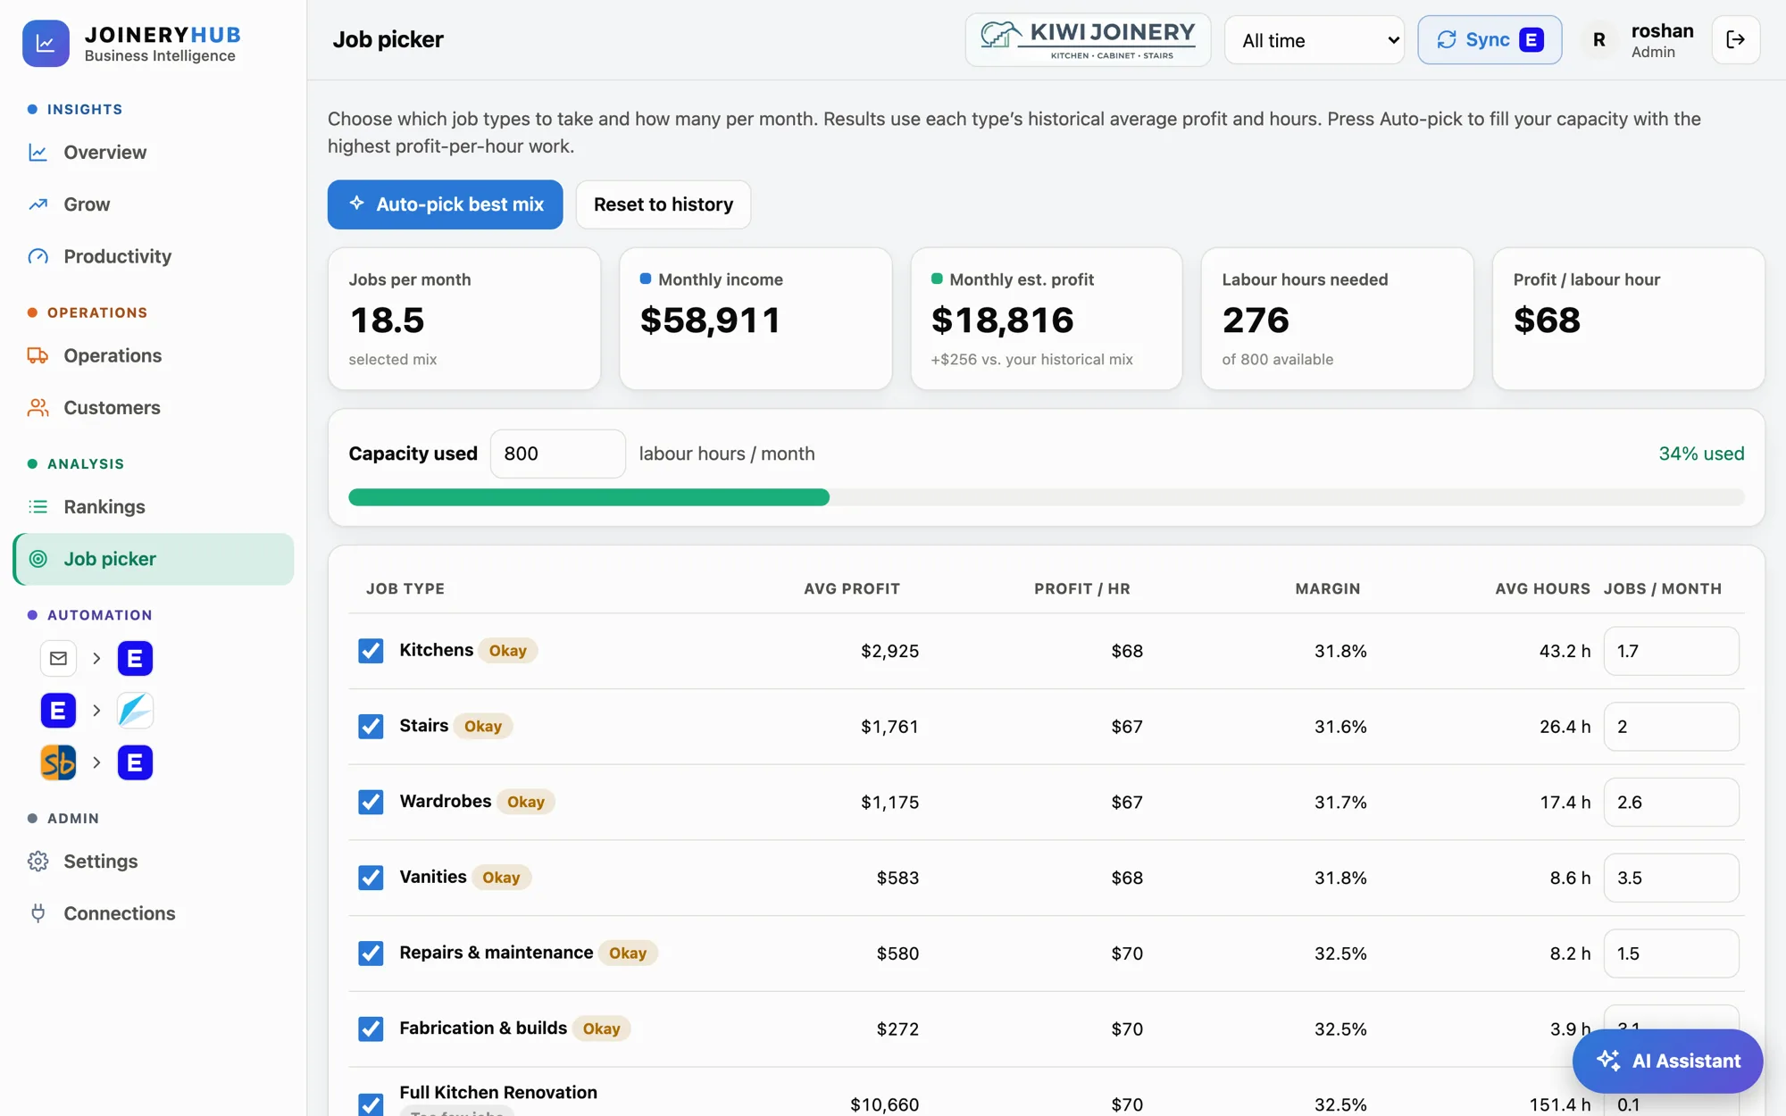Screen dimensions: 1786x1116
Task: Edit the Wardrobes jobs per month field
Action: [1671, 802]
